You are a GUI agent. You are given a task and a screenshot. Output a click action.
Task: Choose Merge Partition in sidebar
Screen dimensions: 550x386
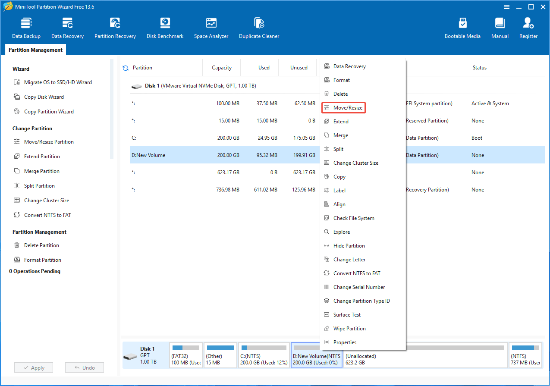(37, 171)
